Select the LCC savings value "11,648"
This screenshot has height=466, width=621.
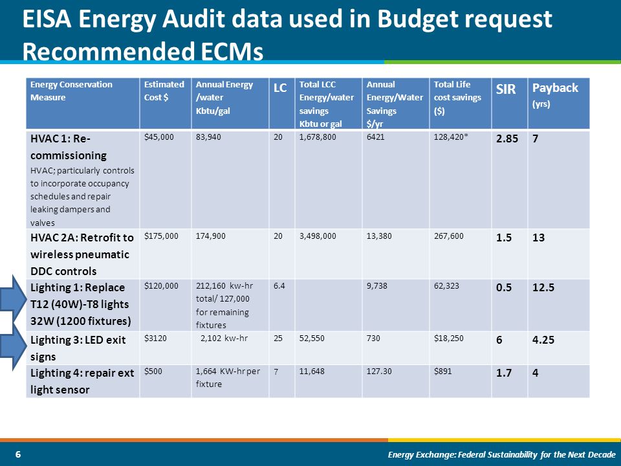[312, 372]
